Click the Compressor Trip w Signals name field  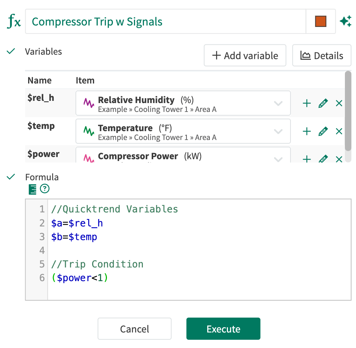point(165,21)
